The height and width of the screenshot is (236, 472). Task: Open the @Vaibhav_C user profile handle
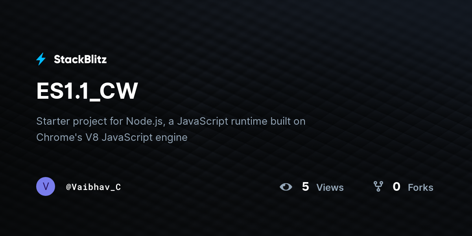click(93, 187)
